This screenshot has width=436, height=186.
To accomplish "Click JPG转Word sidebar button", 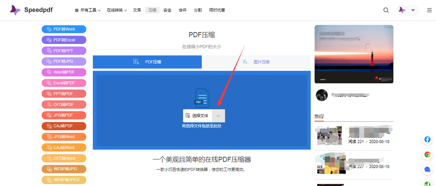I will pos(64,137).
